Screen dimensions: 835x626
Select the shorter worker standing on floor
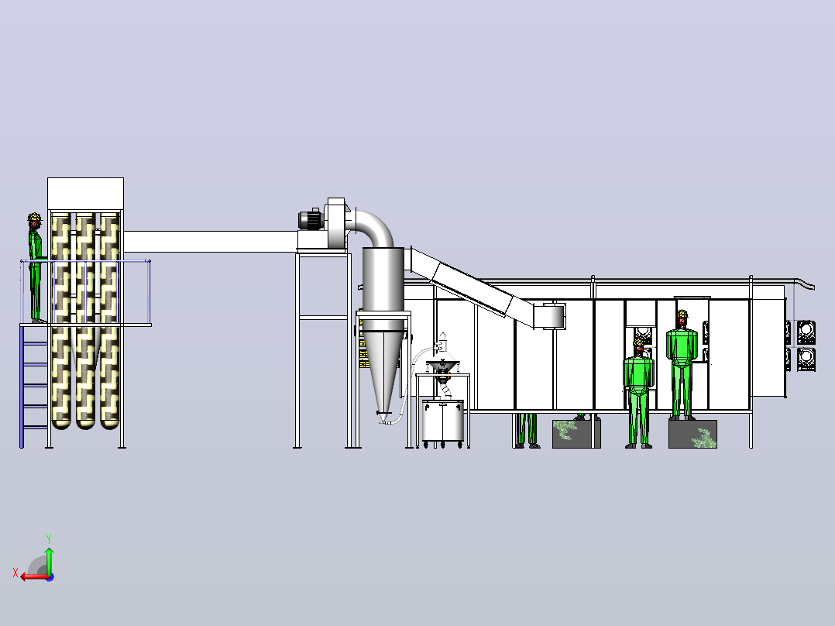(638, 393)
